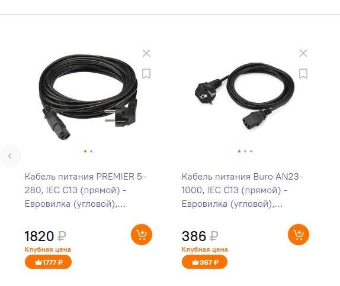
Task: Select the Клубная цена label under 386 ₽
Action: [x=205, y=249]
